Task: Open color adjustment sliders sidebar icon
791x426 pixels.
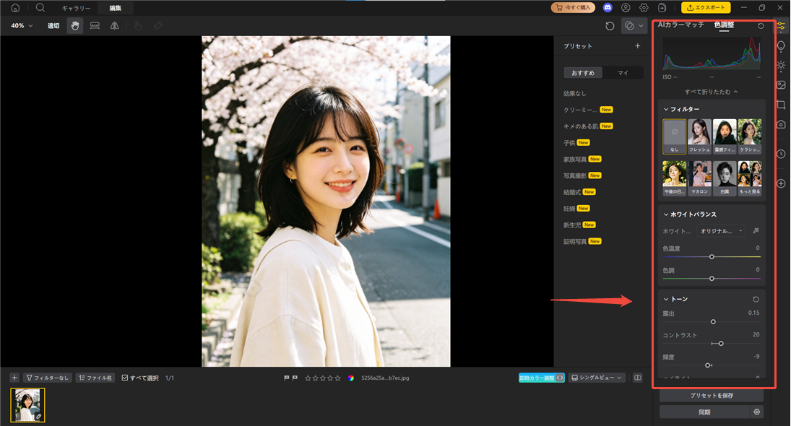Action: pyautogui.click(x=781, y=26)
